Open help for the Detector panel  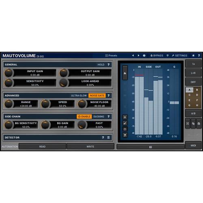click(103, 138)
